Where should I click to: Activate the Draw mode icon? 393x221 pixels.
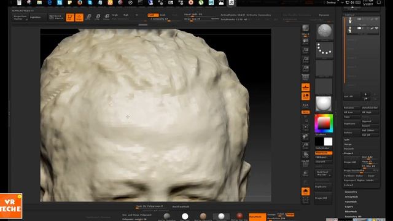[x=79, y=17]
